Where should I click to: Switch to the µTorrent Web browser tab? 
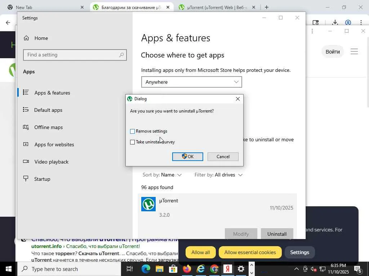(x=217, y=7)
